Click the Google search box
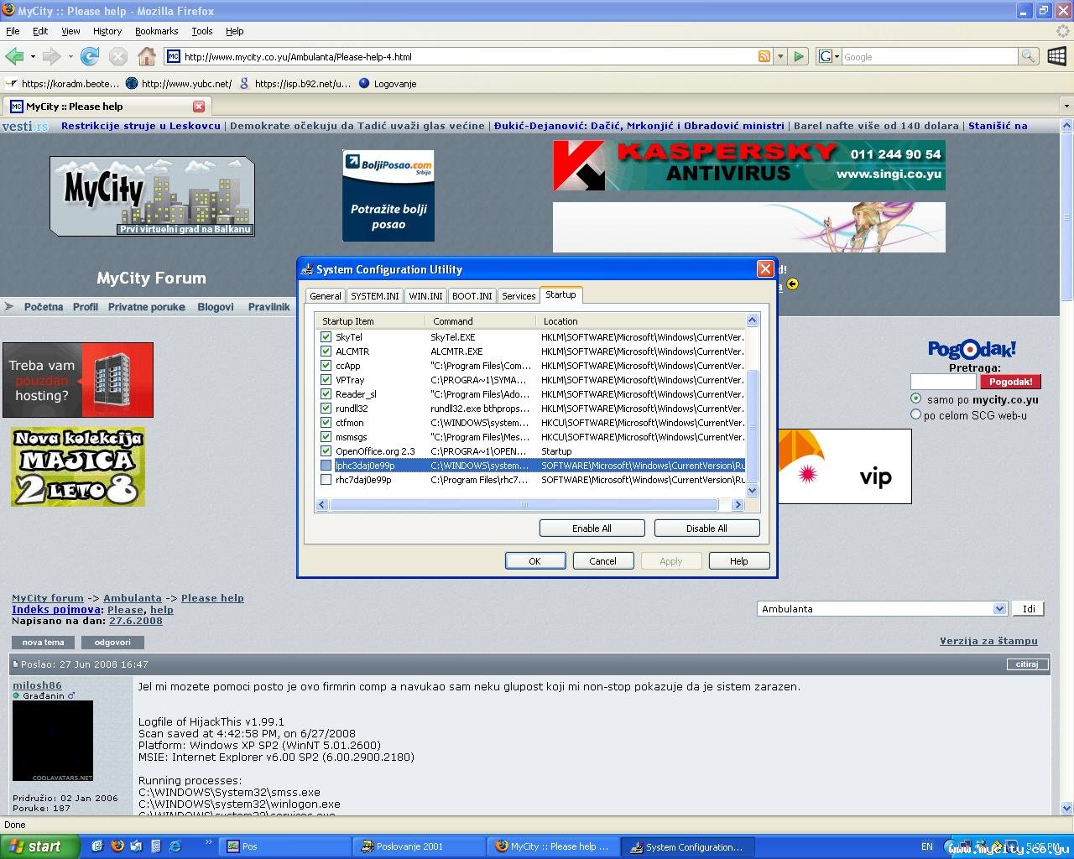1074x859 pixels. coord(929,56)
